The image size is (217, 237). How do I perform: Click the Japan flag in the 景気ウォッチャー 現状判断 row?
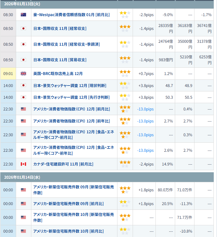23,85
